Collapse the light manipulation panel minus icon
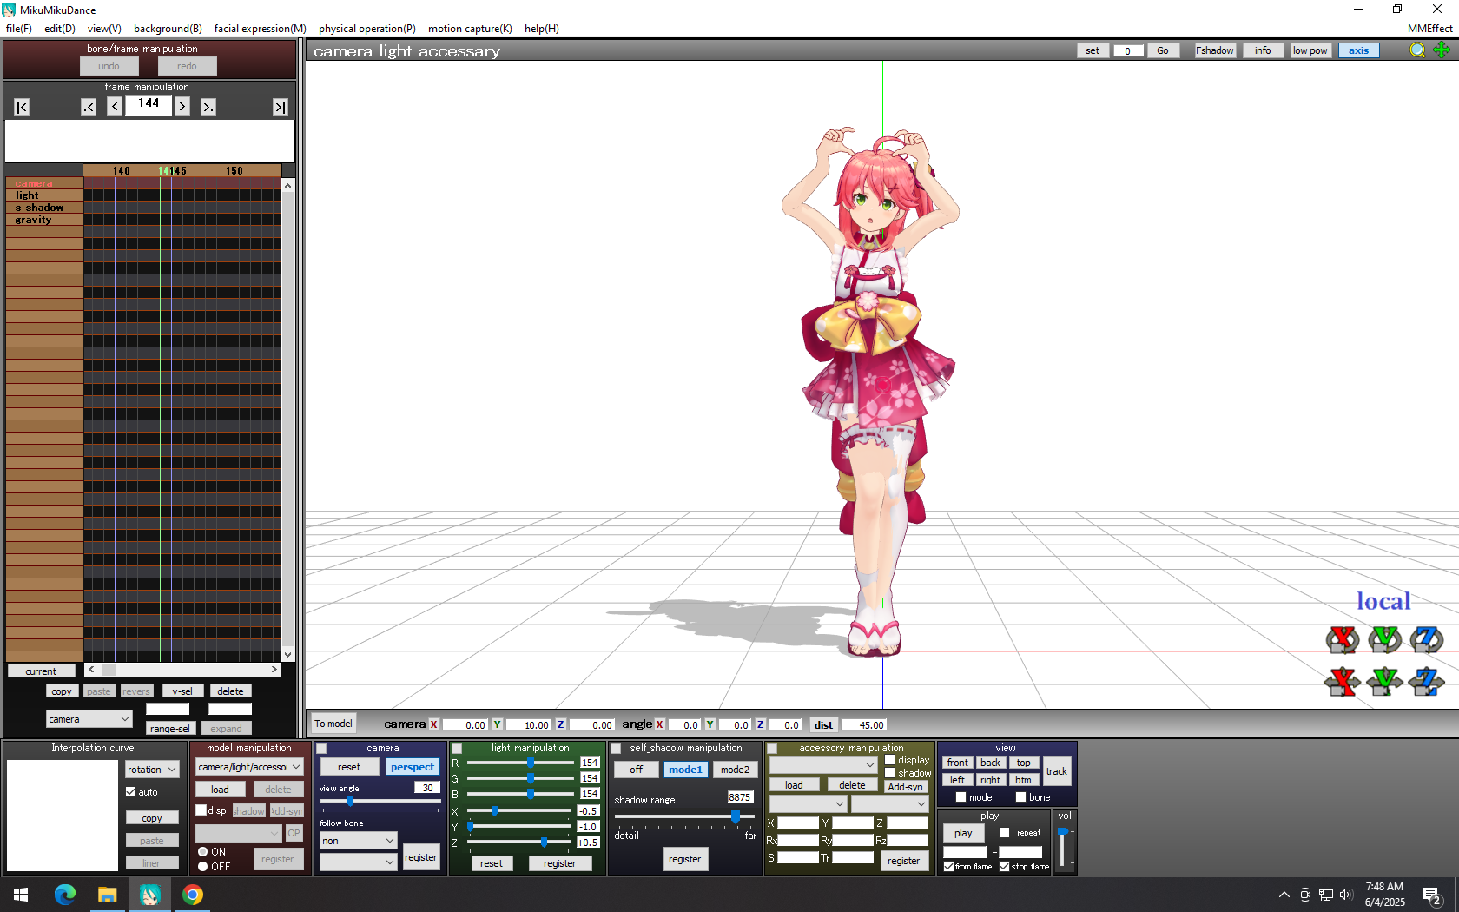This screenshot has width=1459, height=912. (457, 749)
